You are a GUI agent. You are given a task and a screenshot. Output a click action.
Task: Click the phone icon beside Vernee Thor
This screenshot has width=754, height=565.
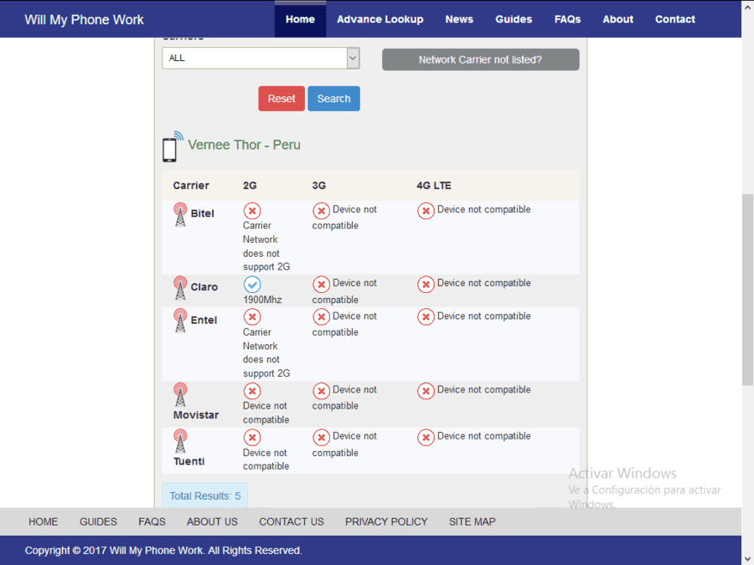pyautogui.click(x=172, y=146)
